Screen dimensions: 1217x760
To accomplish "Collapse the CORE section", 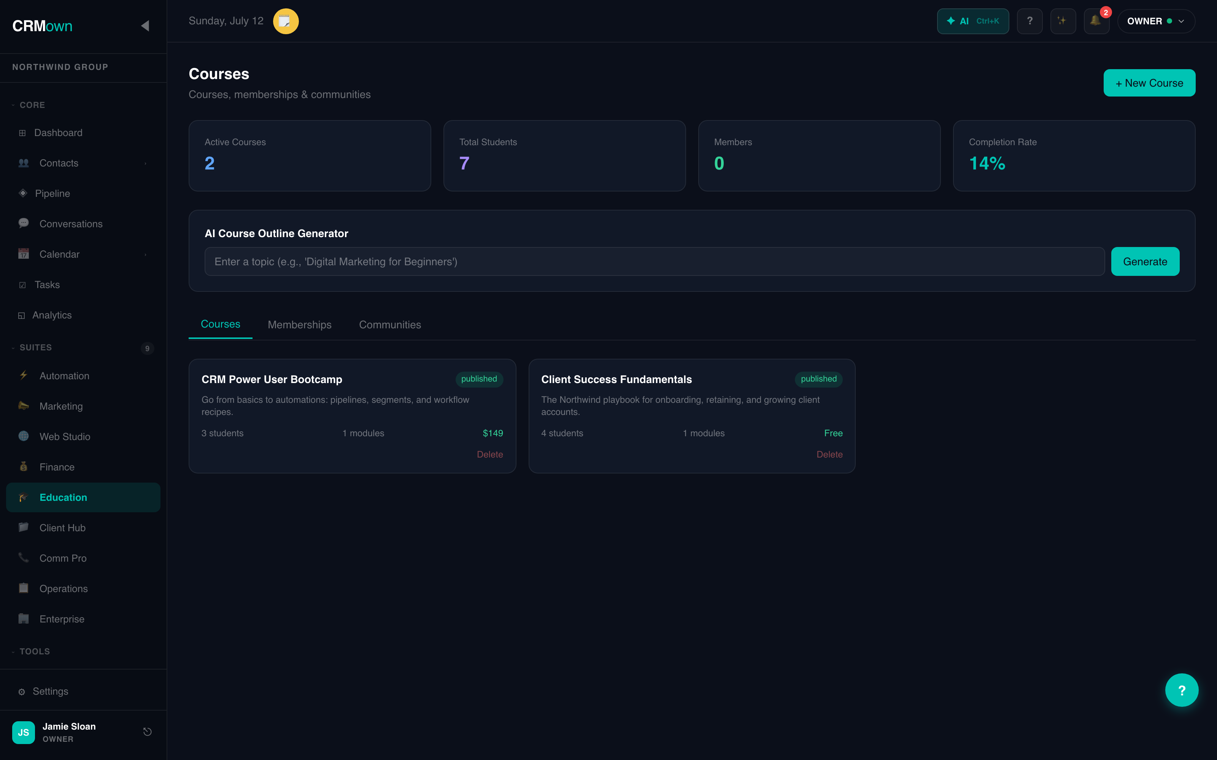I will pyautogui.click(x=29, y=105).
